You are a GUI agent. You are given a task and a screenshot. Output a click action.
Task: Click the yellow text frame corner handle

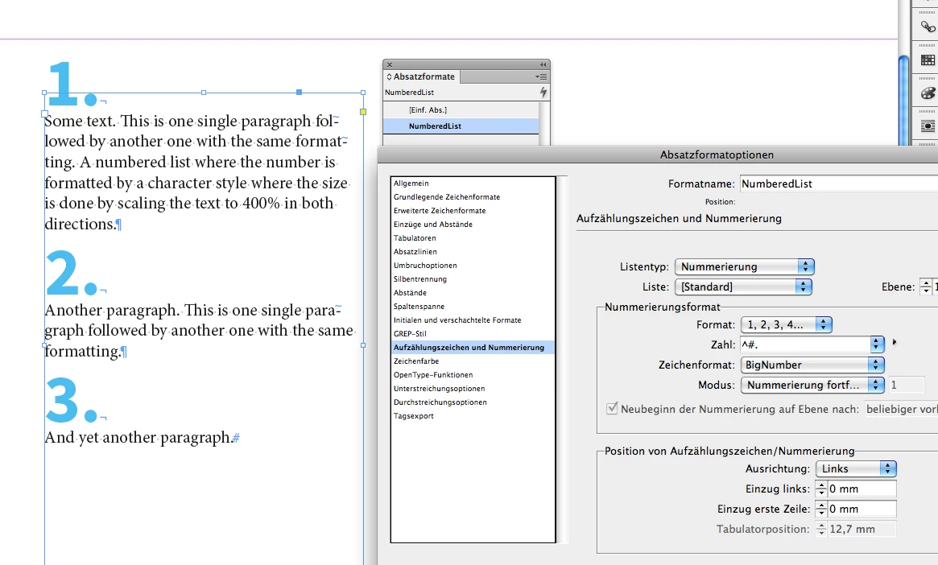click(362, 112)
